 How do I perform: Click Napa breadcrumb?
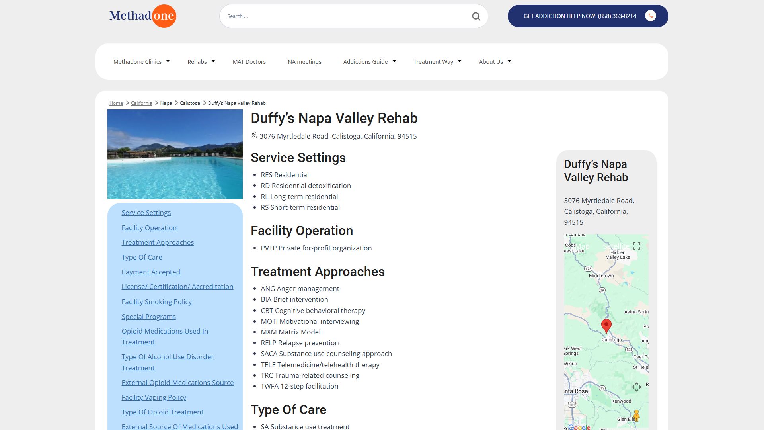pos(166,103)
